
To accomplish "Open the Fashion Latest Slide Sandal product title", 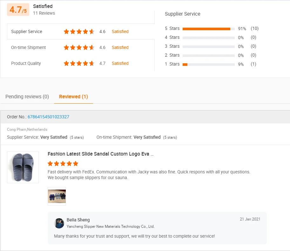I will (x=100, y=154).
